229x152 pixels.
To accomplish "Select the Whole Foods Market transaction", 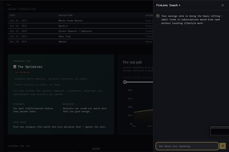I will pos(80,20).
